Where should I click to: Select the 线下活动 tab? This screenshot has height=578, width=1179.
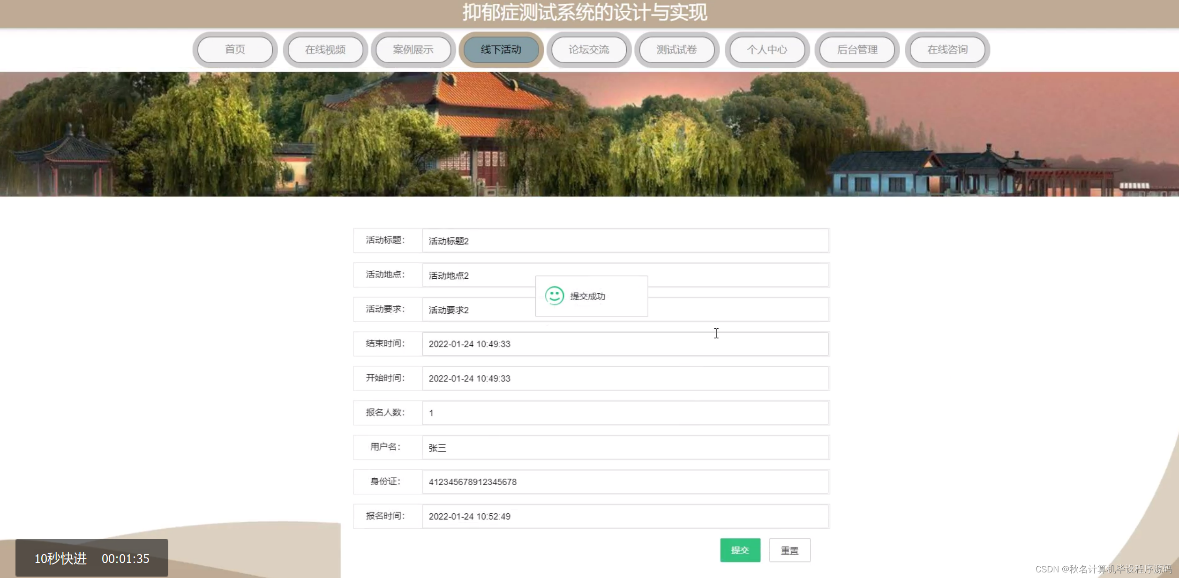(501, 49)
